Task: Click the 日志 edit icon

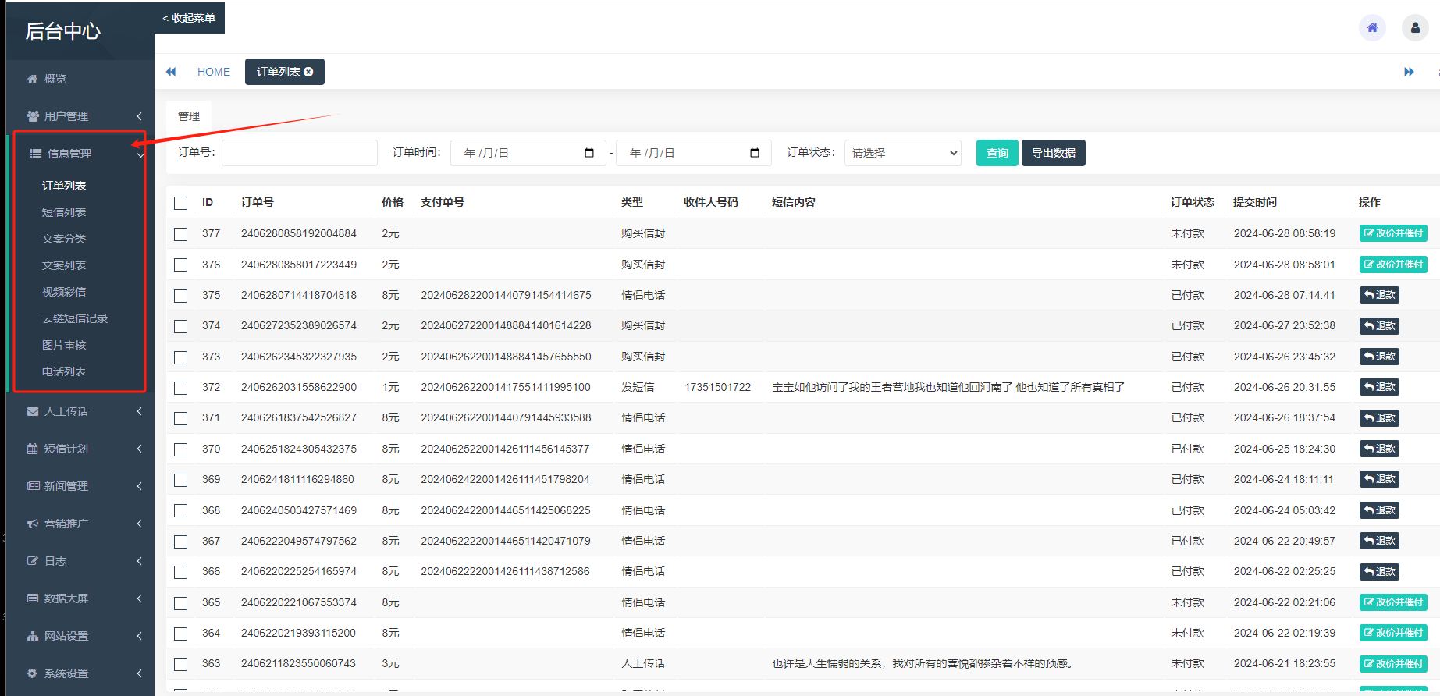Action: tap(33, 561)
